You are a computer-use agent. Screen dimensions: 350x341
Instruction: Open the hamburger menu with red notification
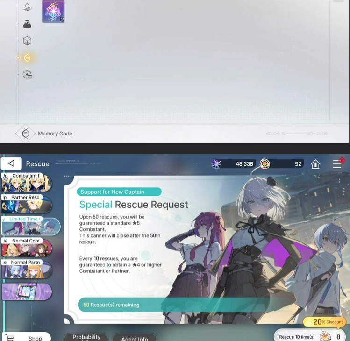pos(337,164)
